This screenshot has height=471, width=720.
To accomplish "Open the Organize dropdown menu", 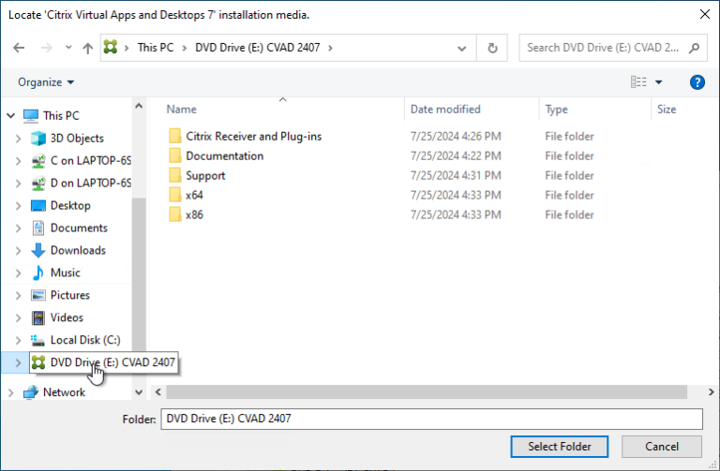I will click(x=46, y=82).
